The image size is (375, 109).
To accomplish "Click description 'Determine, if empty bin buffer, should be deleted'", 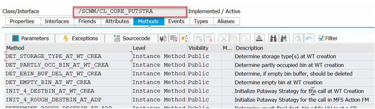I will [x=294, y=74].
